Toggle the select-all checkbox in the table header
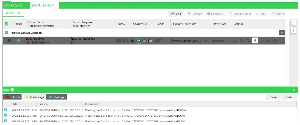 [x=7, y=24]
